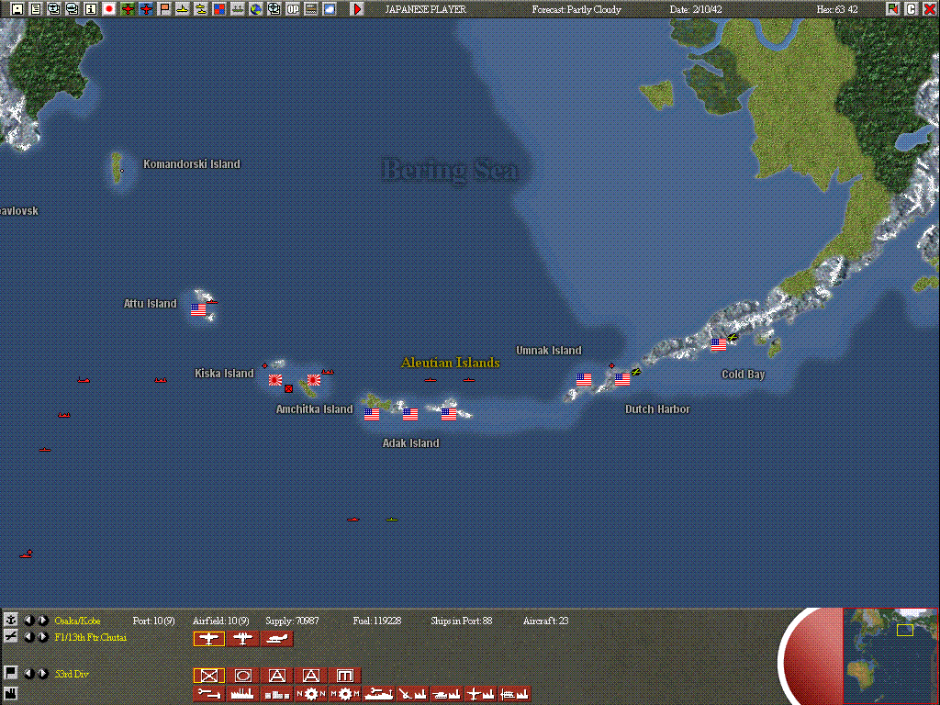
Task: Open the document list icon in toolbar
Action: point(36,9)
